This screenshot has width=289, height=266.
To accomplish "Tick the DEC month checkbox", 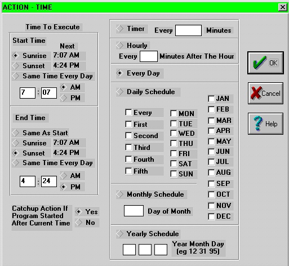I will [211, 216].
